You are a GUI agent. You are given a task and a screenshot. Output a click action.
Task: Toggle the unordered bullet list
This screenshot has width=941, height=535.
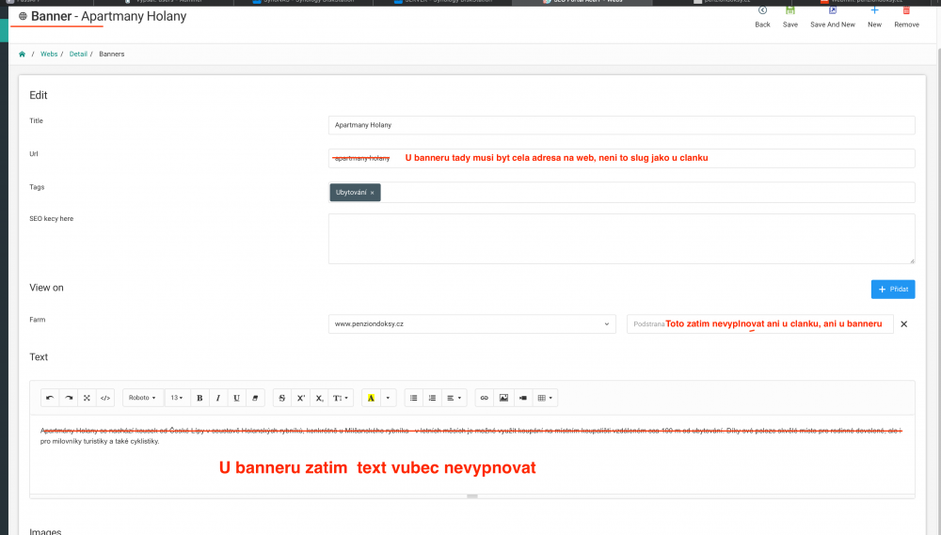(x=414, y=398)
